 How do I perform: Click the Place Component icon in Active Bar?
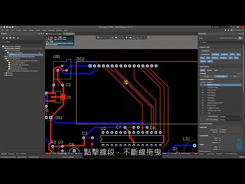(x=116, y=38)
